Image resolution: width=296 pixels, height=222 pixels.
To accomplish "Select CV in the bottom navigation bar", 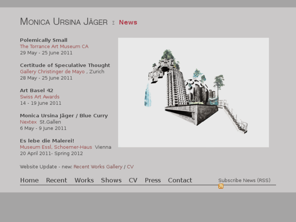I will (x=133, y=180).
